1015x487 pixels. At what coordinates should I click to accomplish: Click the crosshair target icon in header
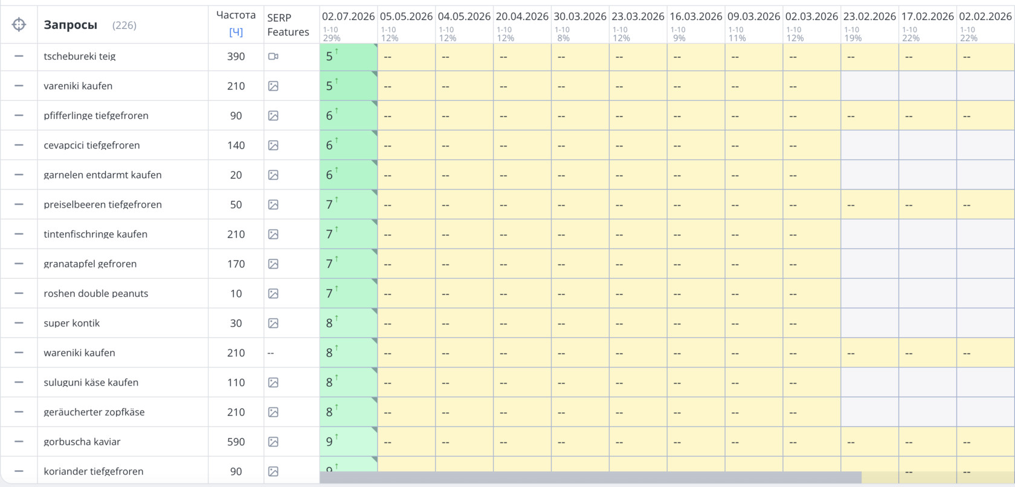point(19,25)
